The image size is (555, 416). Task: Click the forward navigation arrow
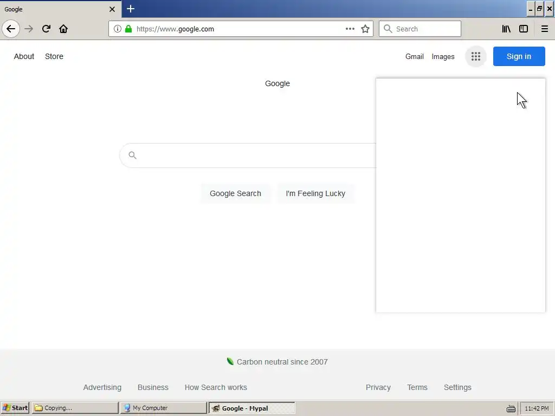pos(29,29)
